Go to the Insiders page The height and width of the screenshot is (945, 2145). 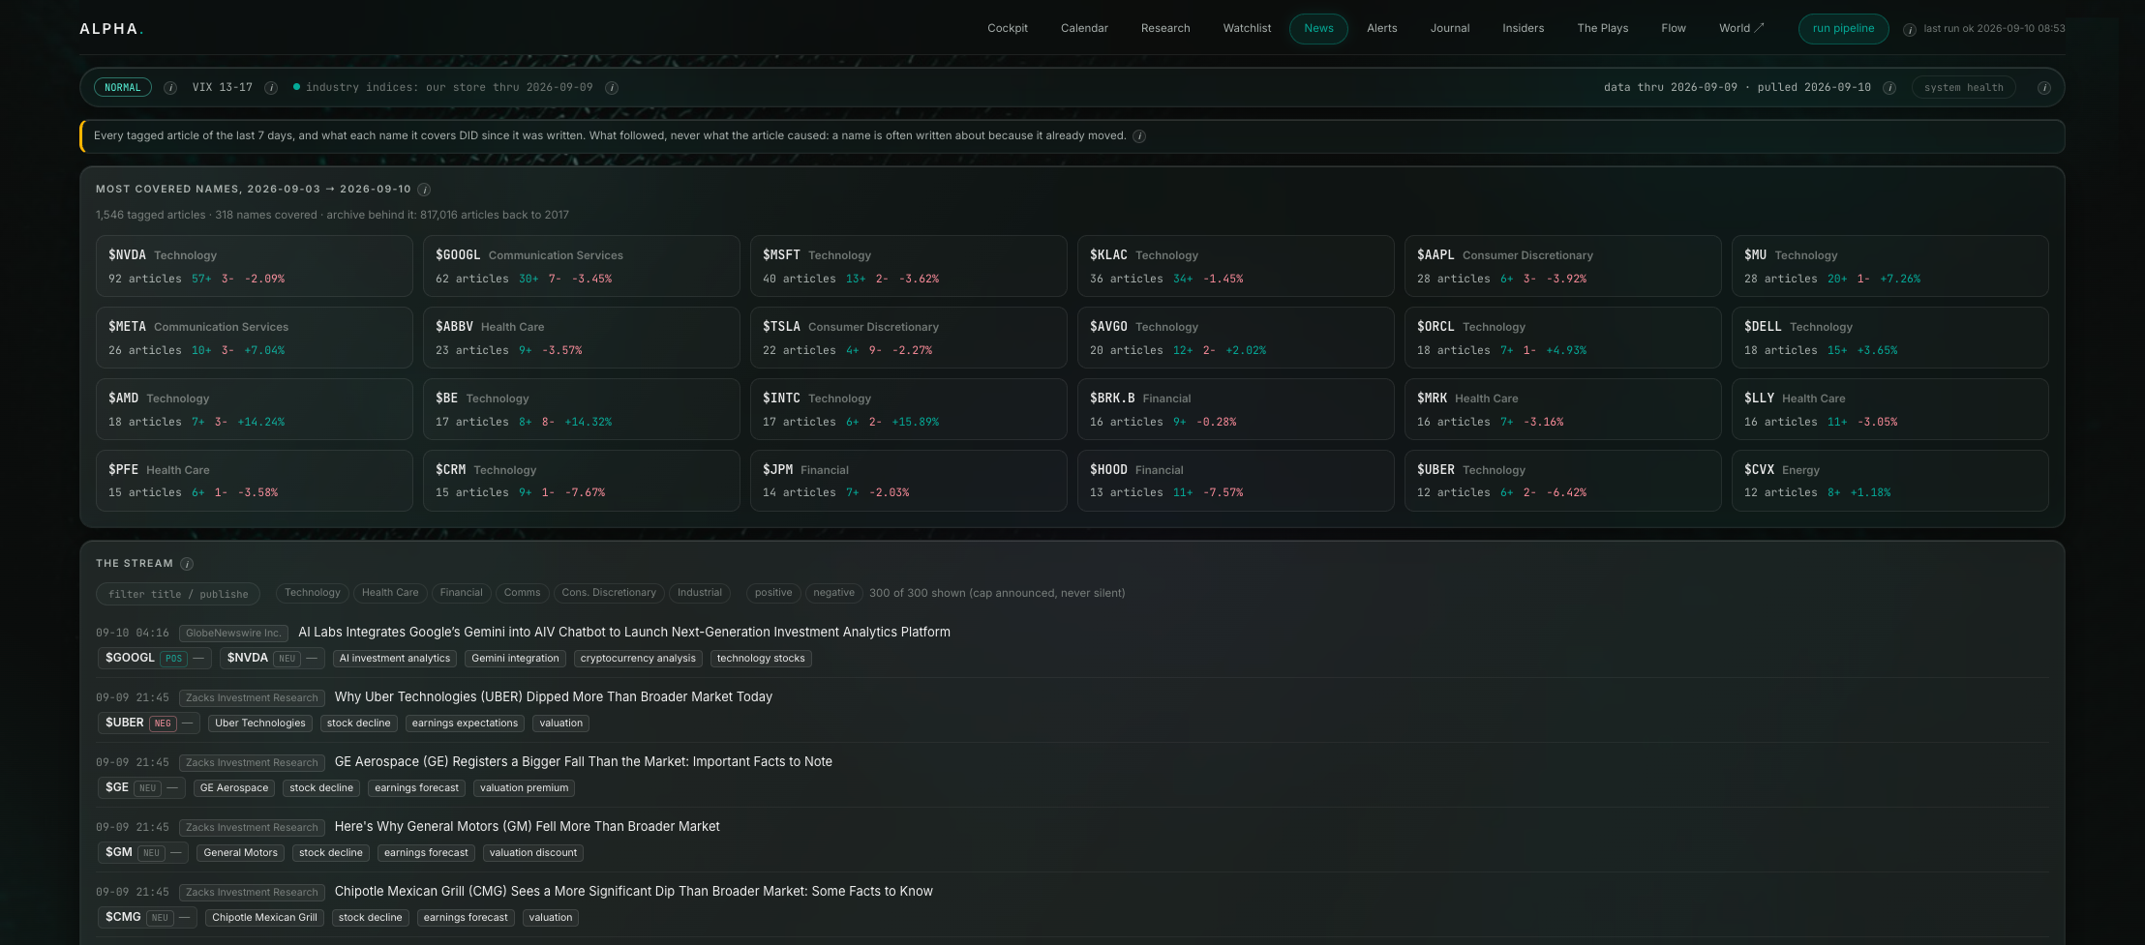point(1524,29)
